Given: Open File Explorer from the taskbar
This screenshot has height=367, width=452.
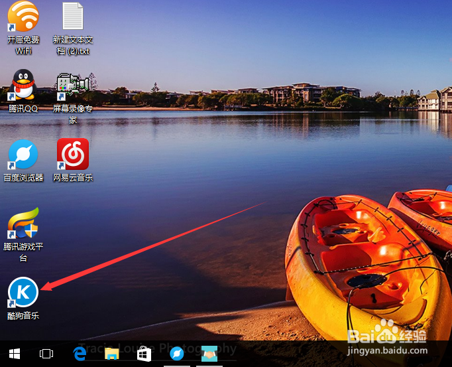Looking at the screenshot, I should point(112,354).
